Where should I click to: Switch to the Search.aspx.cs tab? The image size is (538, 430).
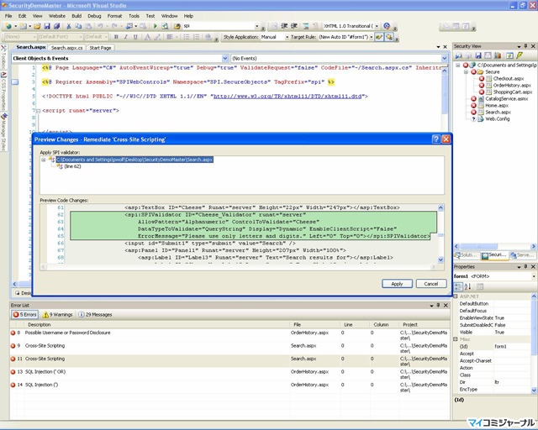(67, 48)
